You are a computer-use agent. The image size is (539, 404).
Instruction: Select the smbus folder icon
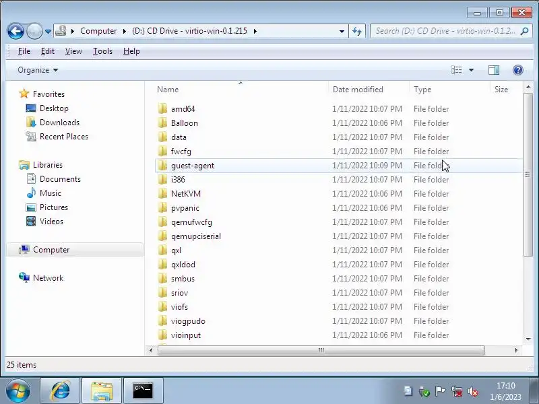point(162,279)
